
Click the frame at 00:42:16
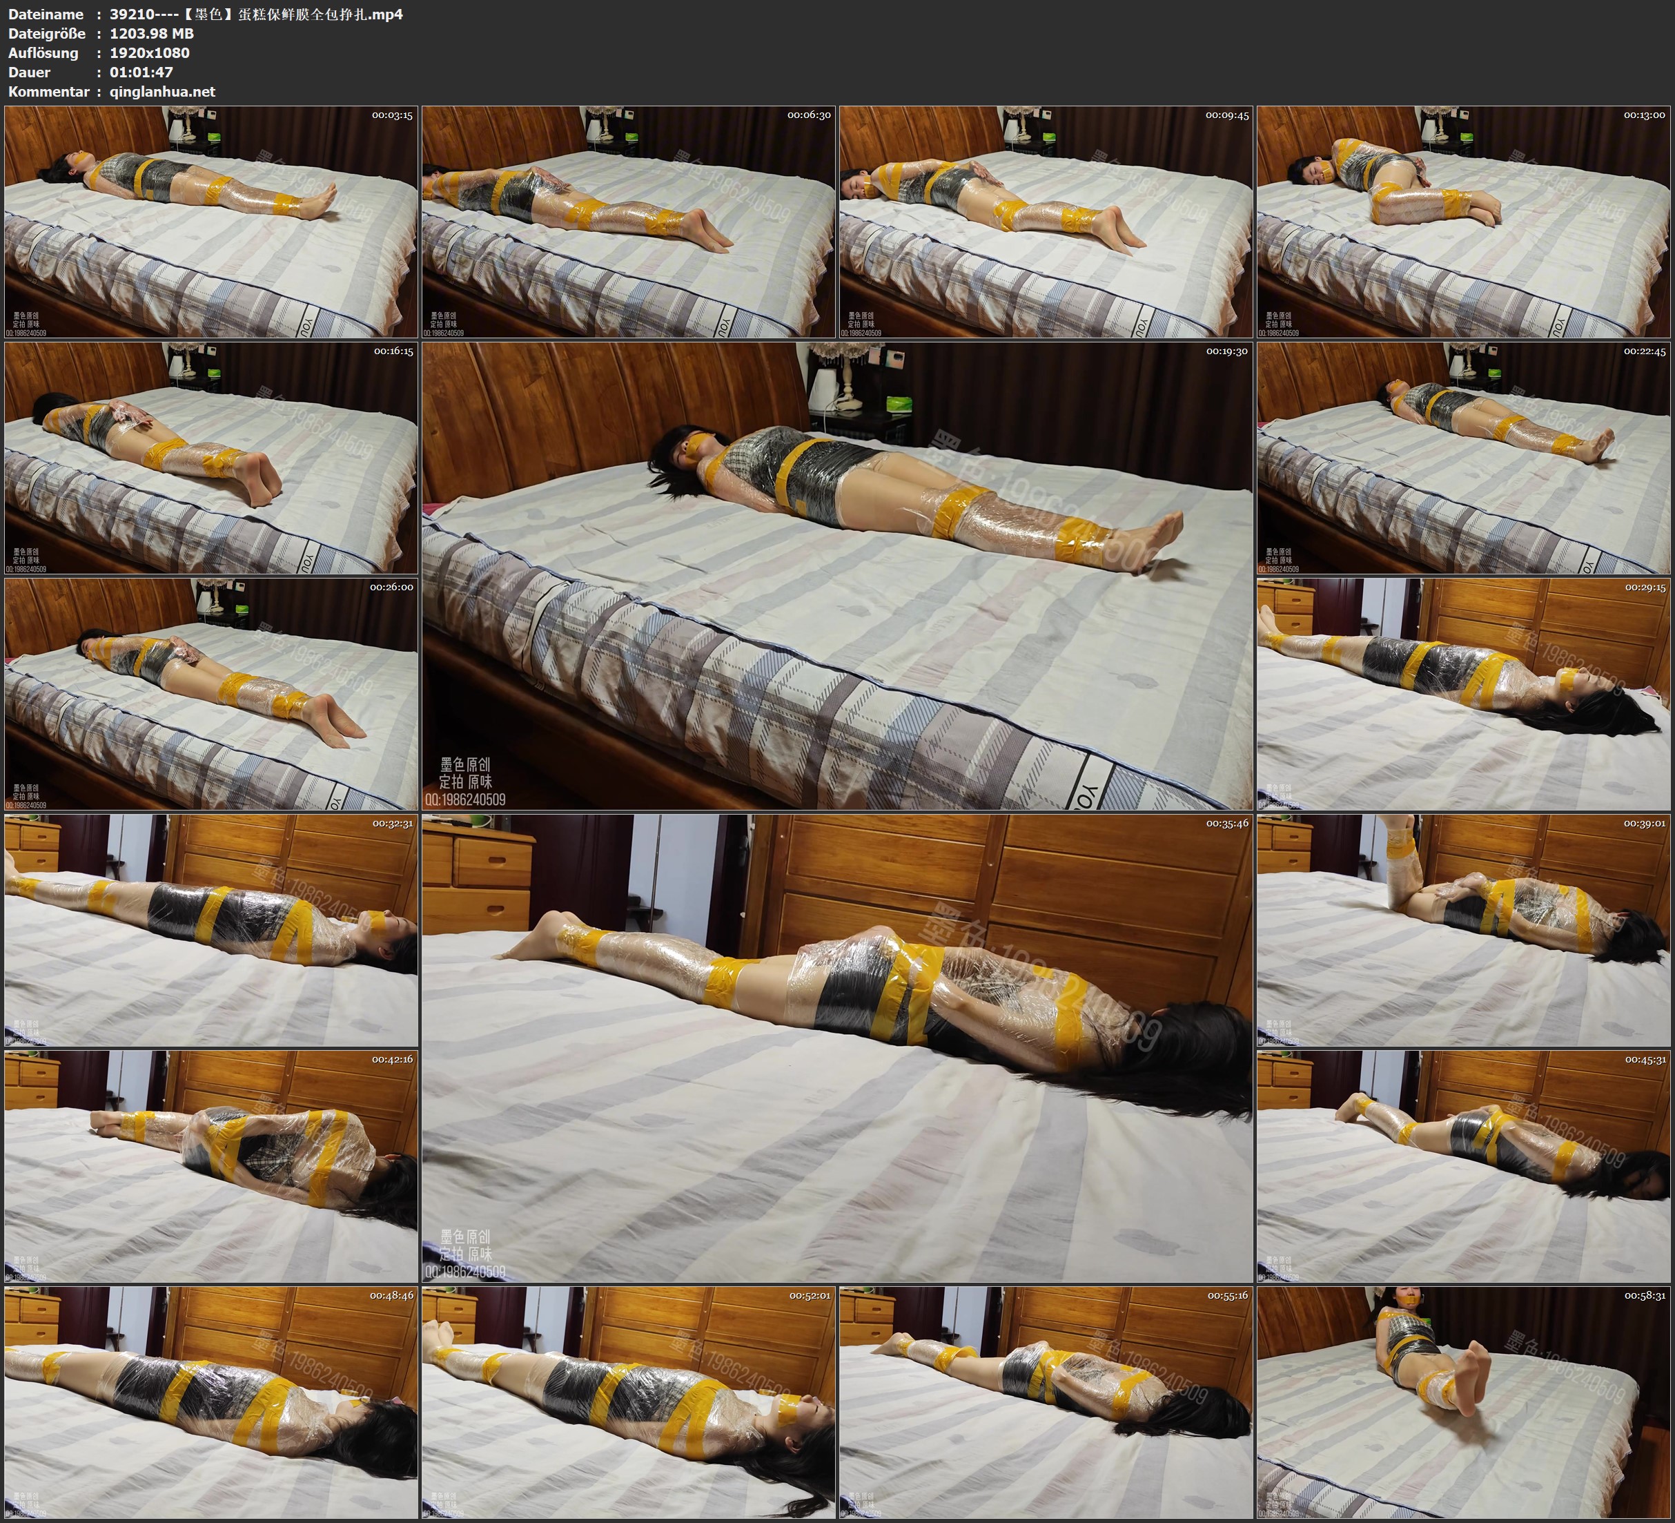(x=211, y=1166)
